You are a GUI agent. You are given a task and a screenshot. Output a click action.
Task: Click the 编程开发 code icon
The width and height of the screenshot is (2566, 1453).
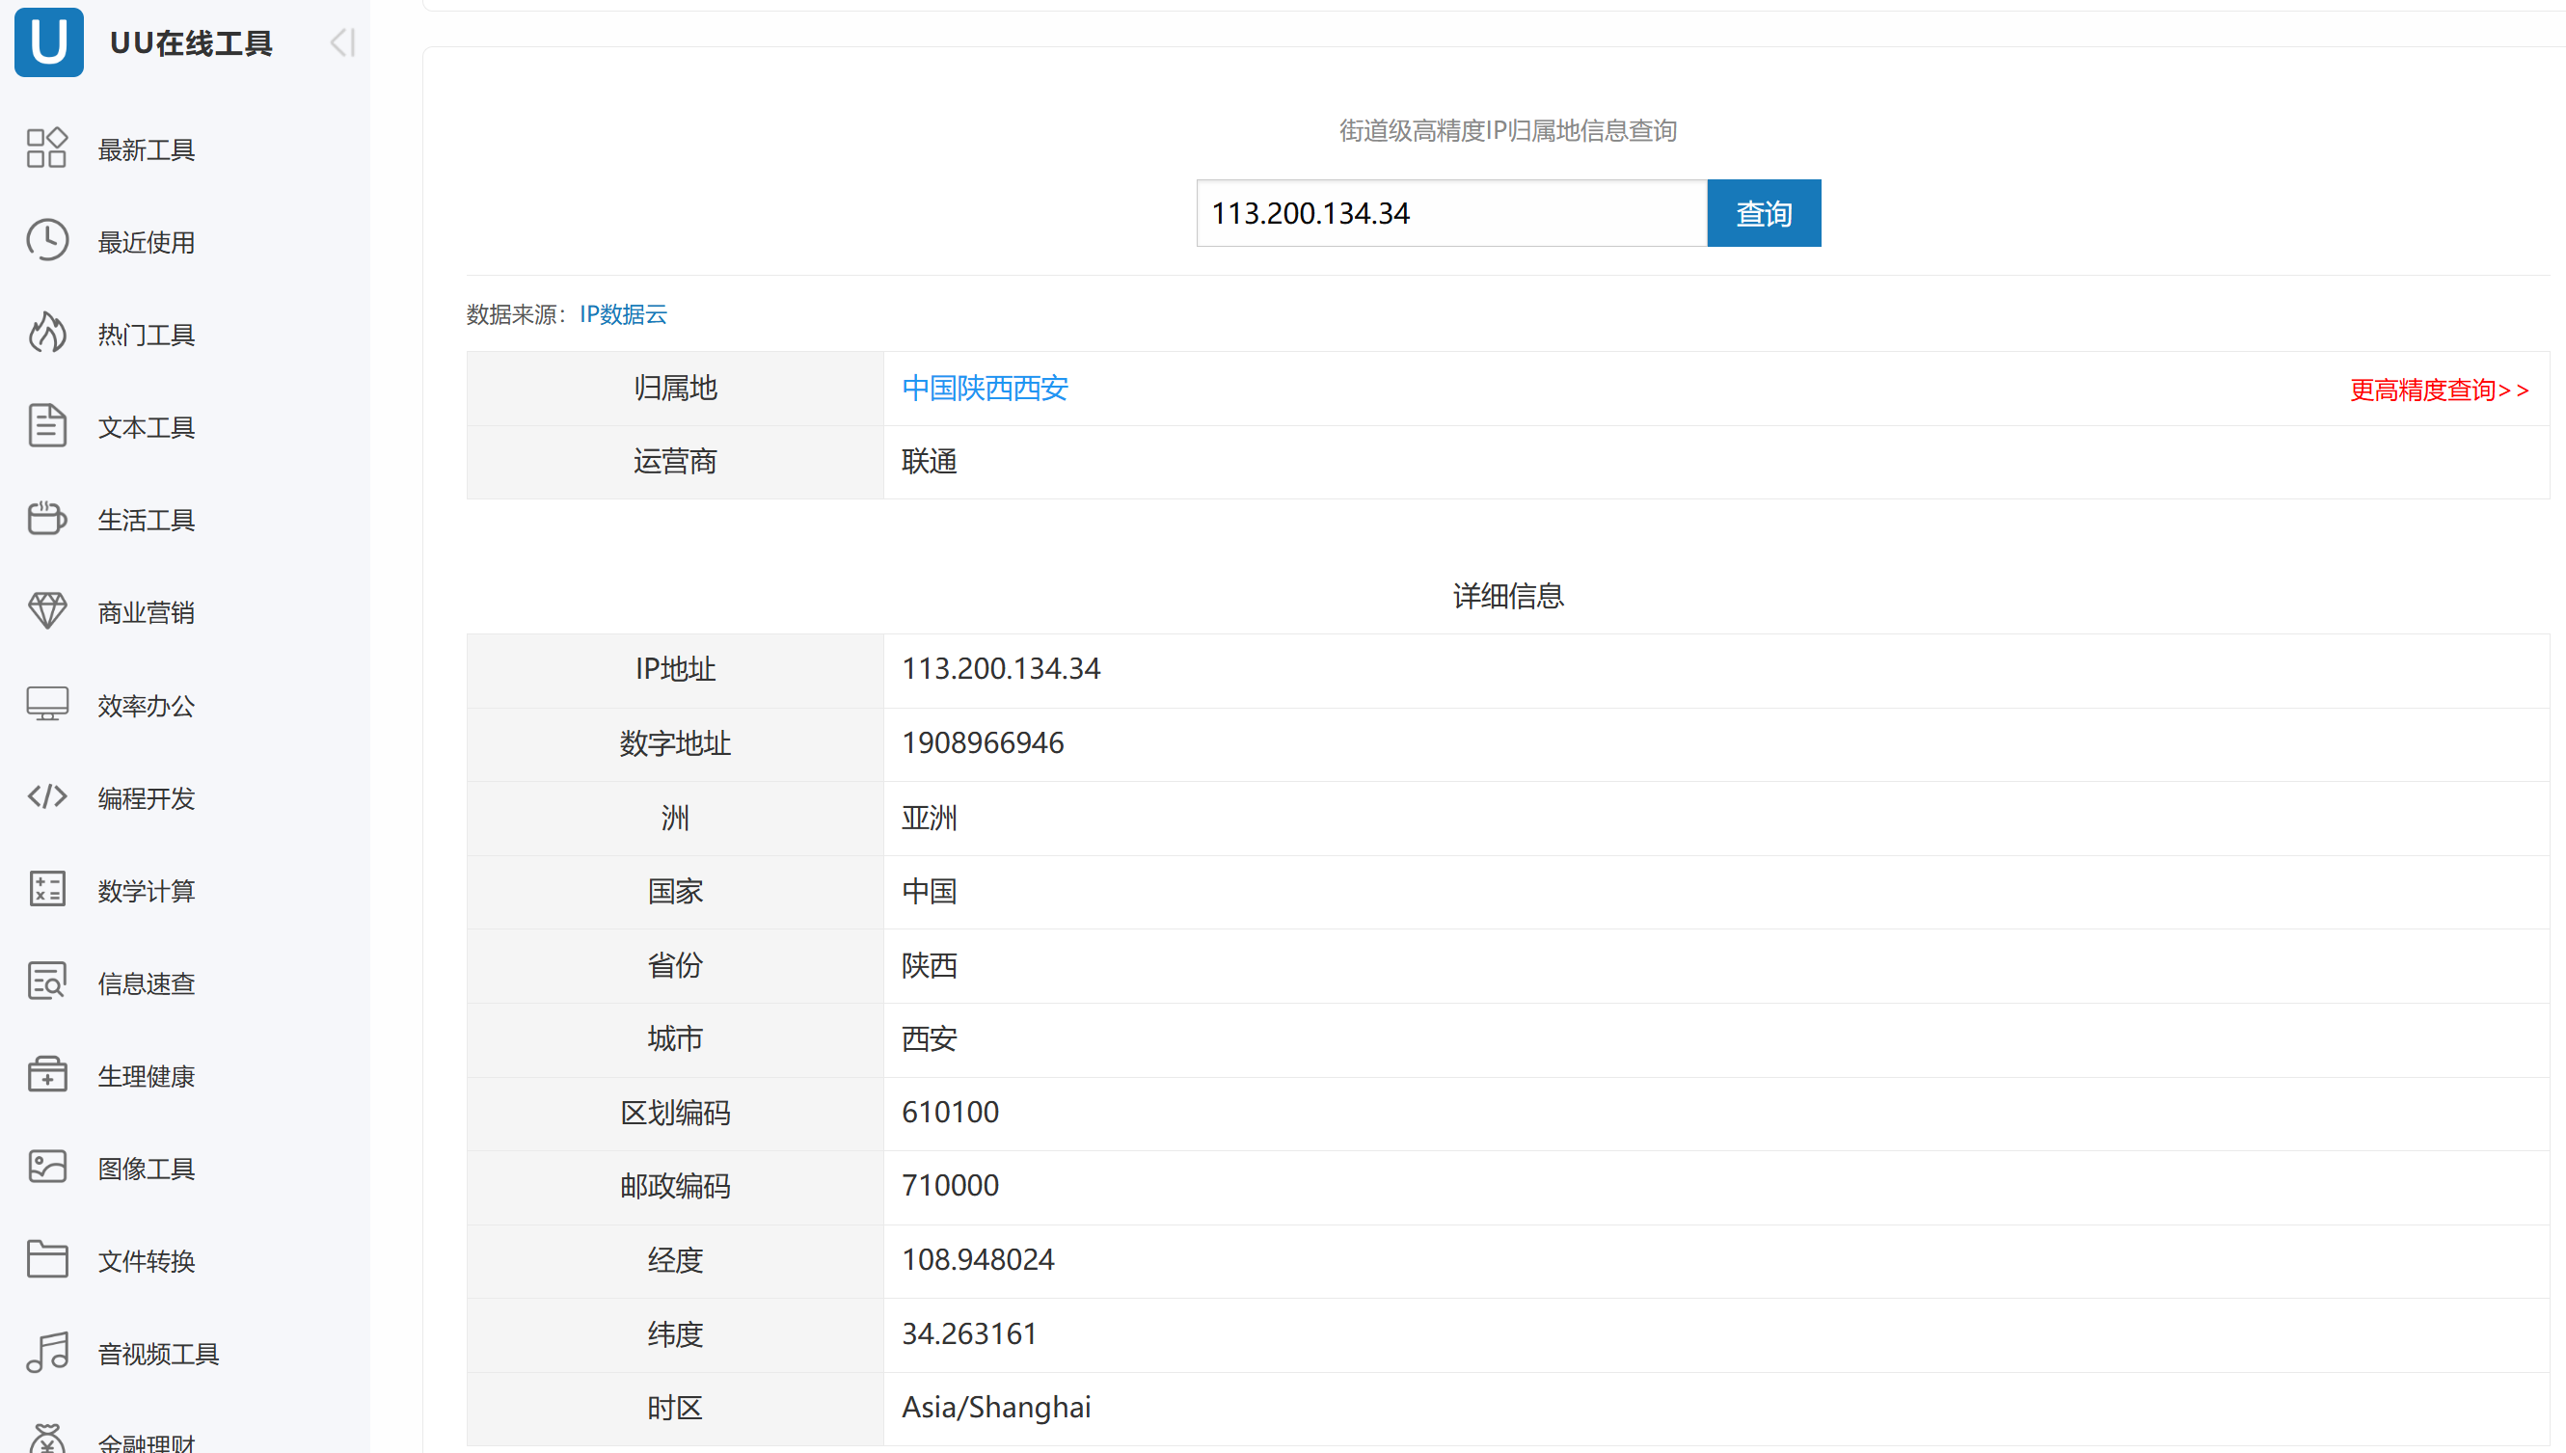[x=47, y=796]
